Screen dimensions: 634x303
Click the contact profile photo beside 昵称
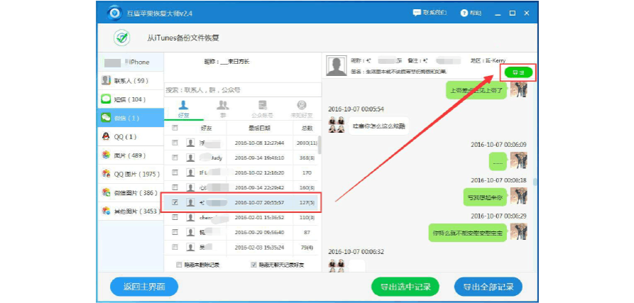(337, 66)
